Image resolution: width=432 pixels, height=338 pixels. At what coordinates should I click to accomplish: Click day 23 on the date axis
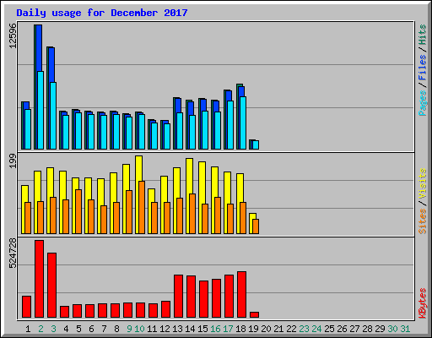304,329
